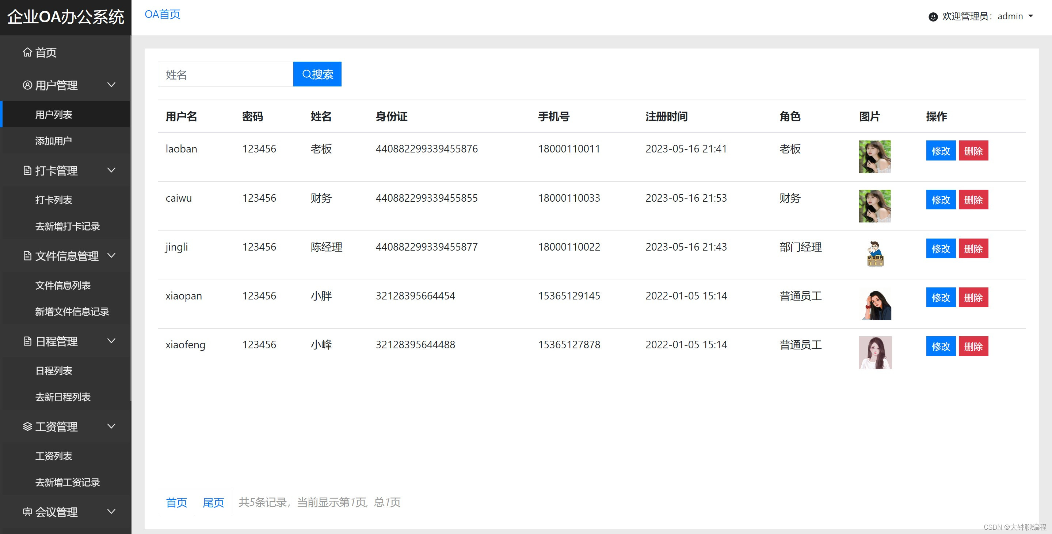The height and width of the screenshot is (534, 1052).
Task: Click jingli's cartoon avatar thumbnail
Action: pos(875,254)
